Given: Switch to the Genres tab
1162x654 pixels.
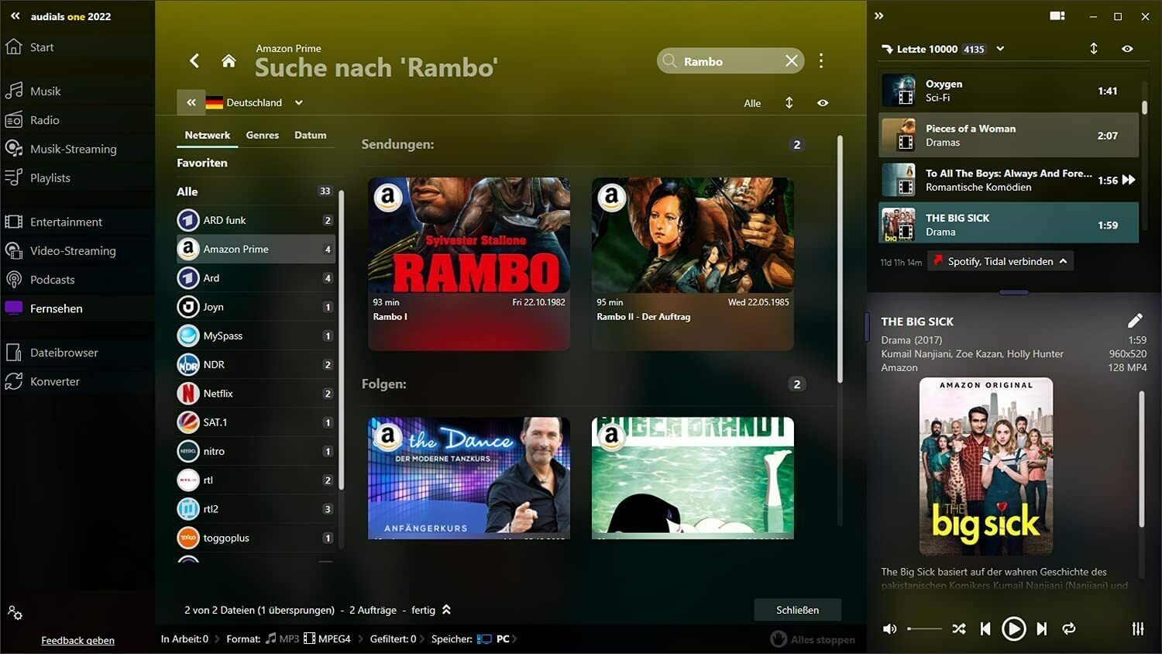Looking at the screenshot, I should point(262,135).
